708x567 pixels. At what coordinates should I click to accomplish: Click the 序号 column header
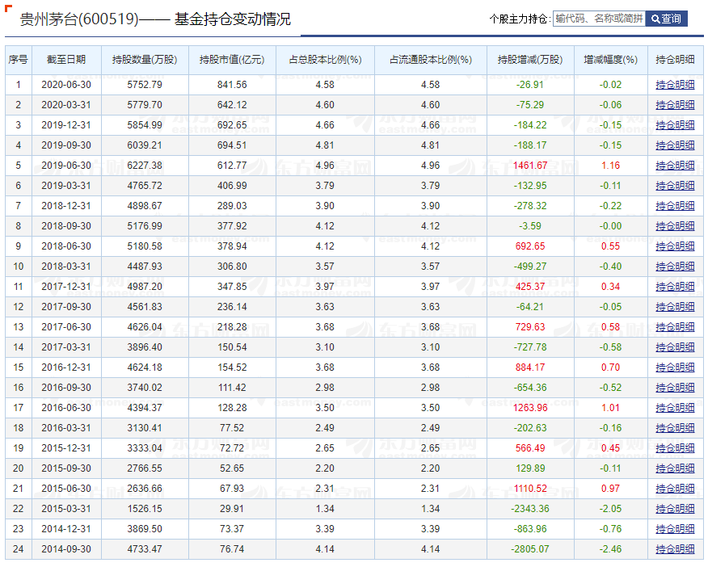(19, 60)
